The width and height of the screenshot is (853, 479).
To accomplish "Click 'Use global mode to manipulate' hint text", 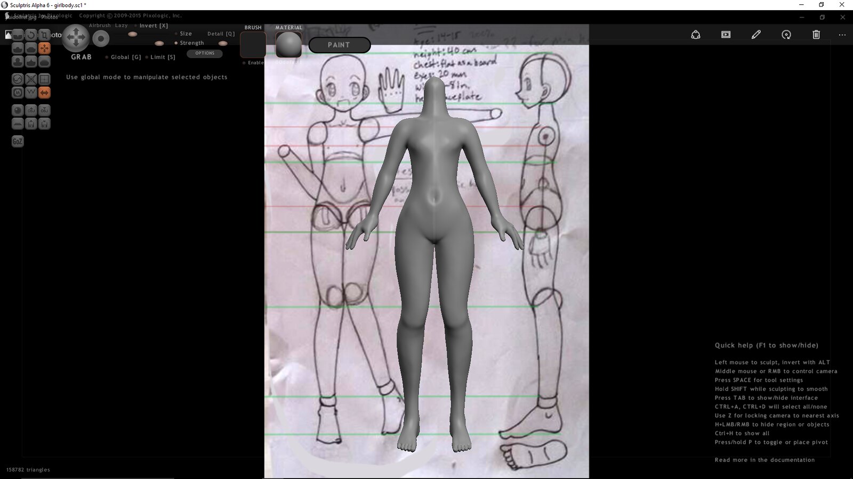I will point(147,77).
